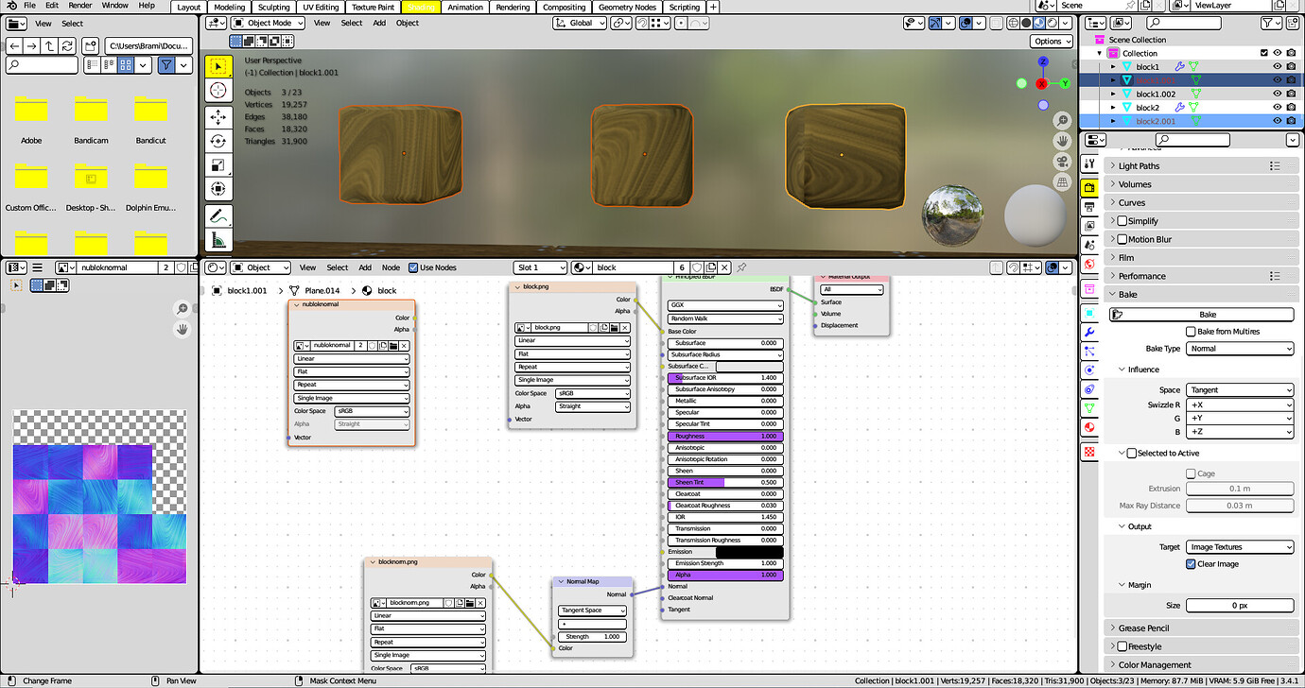Open the Modifiers wrench properties tab
This screenshot has width=1305, height=688.
pos(1089,333)
